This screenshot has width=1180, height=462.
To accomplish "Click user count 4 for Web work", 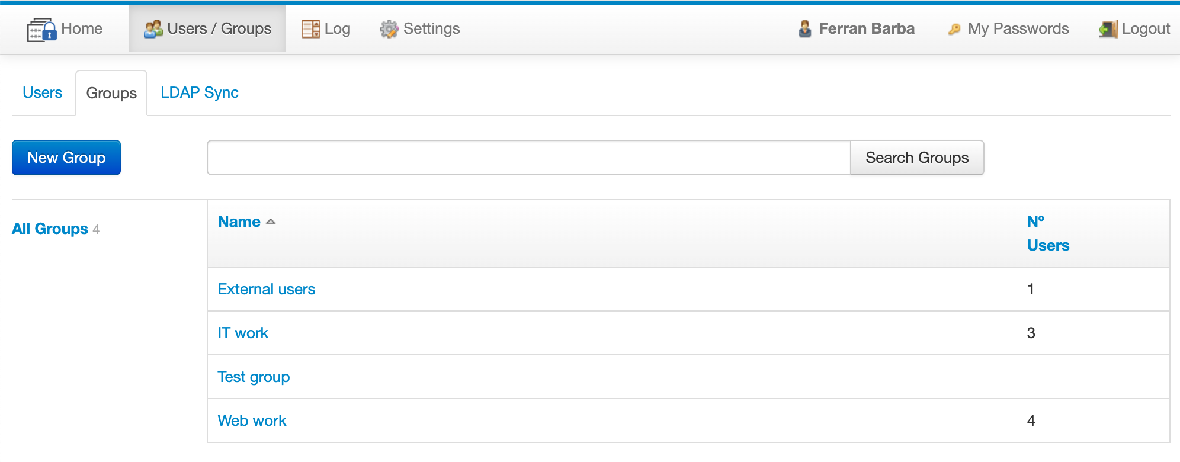I will [1031, 421].
